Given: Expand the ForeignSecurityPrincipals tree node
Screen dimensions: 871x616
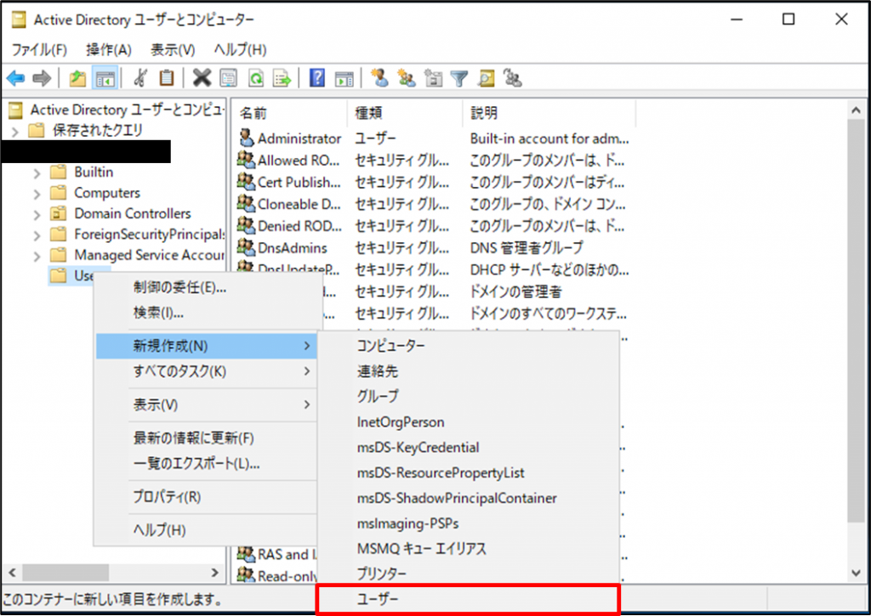Looking at the screenshot, I should pos(37,236).
